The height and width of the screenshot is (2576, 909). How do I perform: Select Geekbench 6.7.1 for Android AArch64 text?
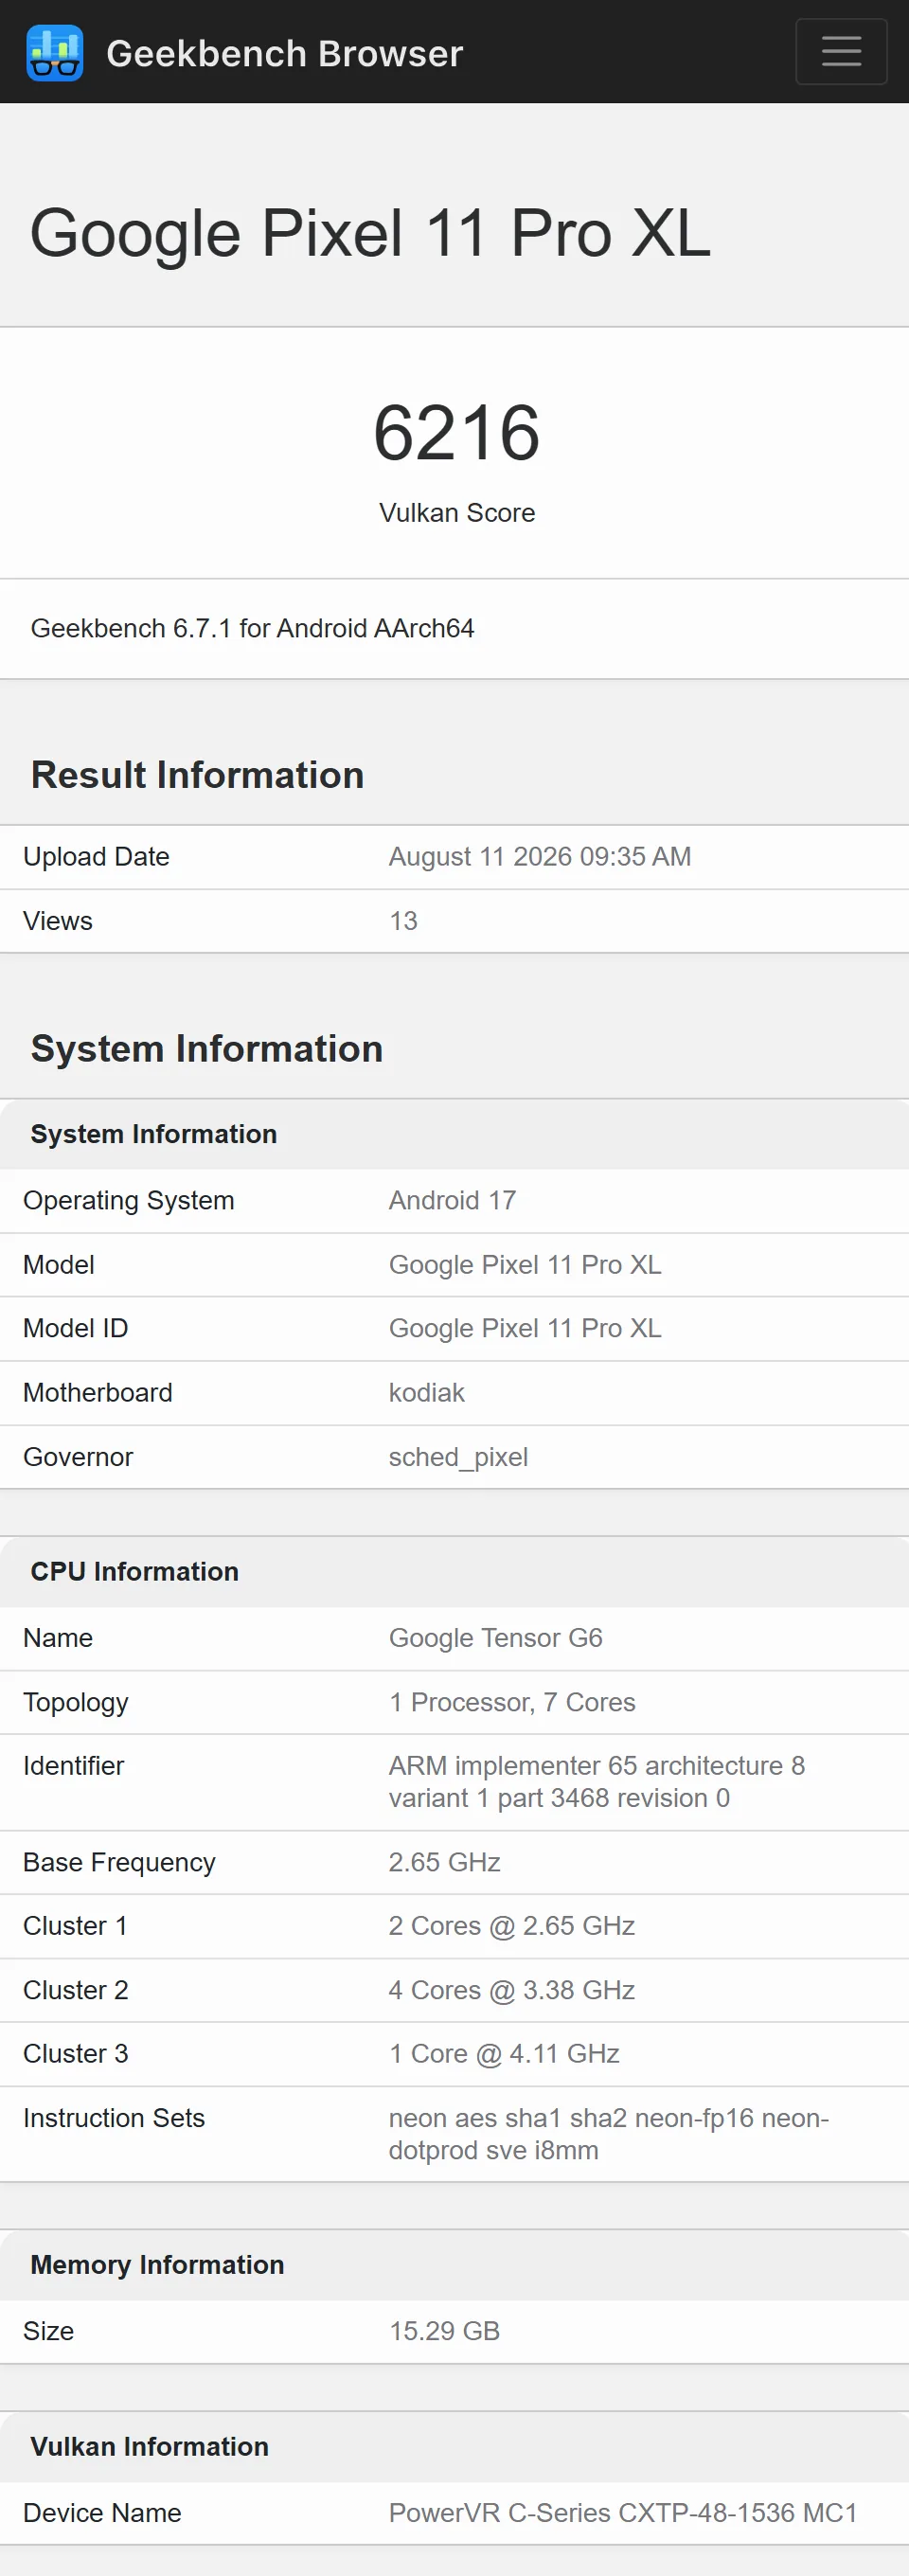pyautogui.click(x=252, y=628)
